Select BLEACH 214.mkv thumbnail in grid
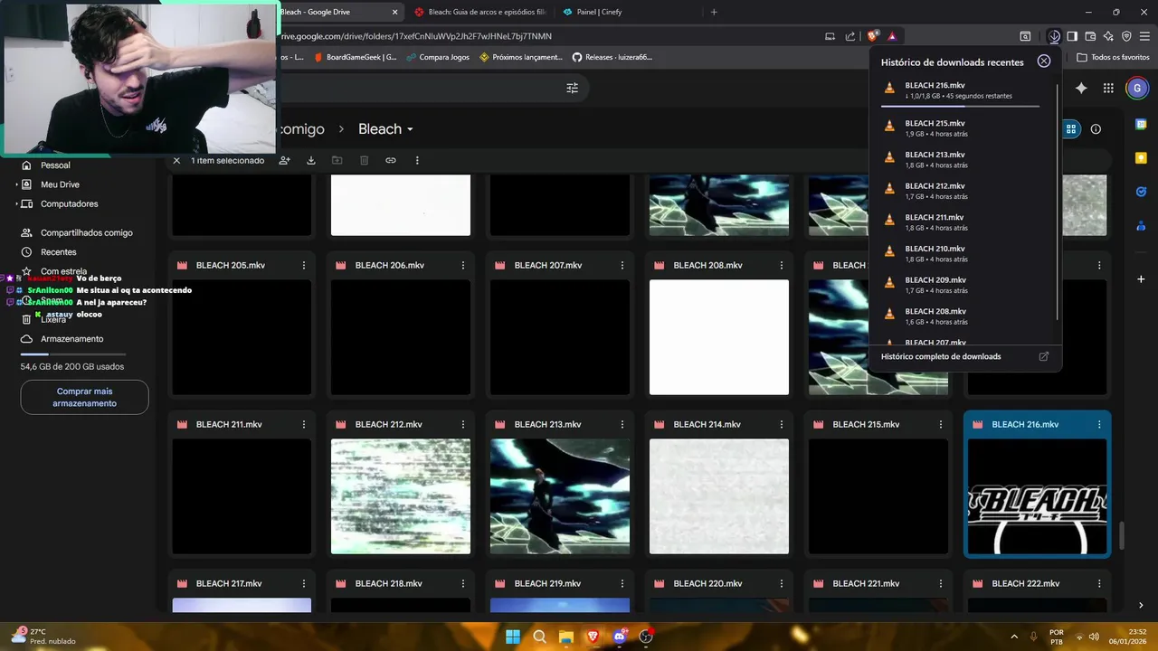1158x651 pixels. (x=719, y=496)
